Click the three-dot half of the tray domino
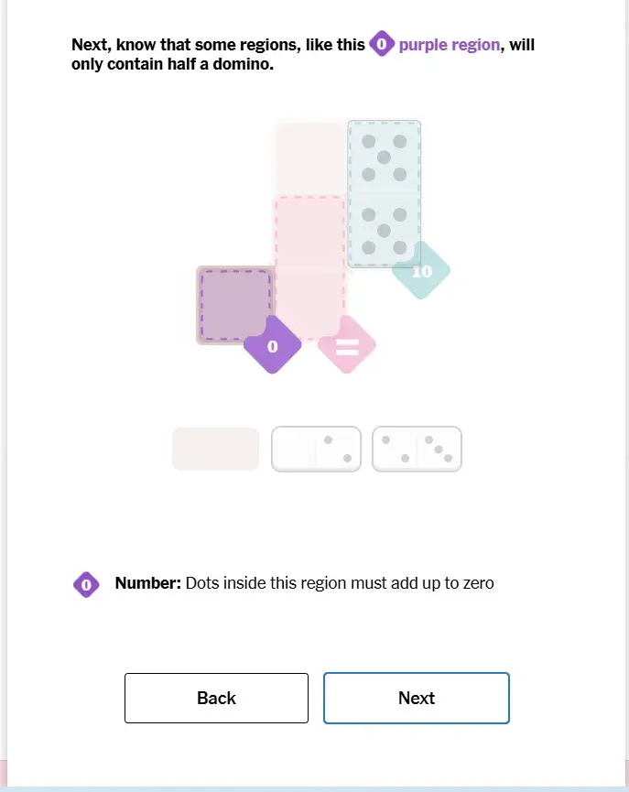Screen dimensions: 629x792 pos(439,450)
